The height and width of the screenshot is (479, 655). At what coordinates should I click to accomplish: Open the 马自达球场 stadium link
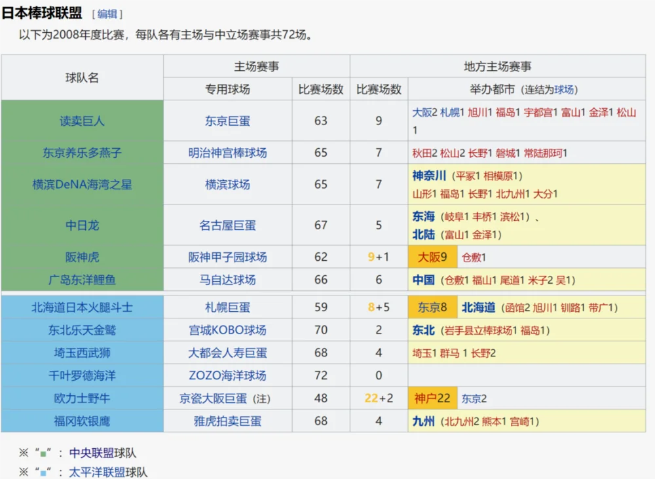(227, 280)
